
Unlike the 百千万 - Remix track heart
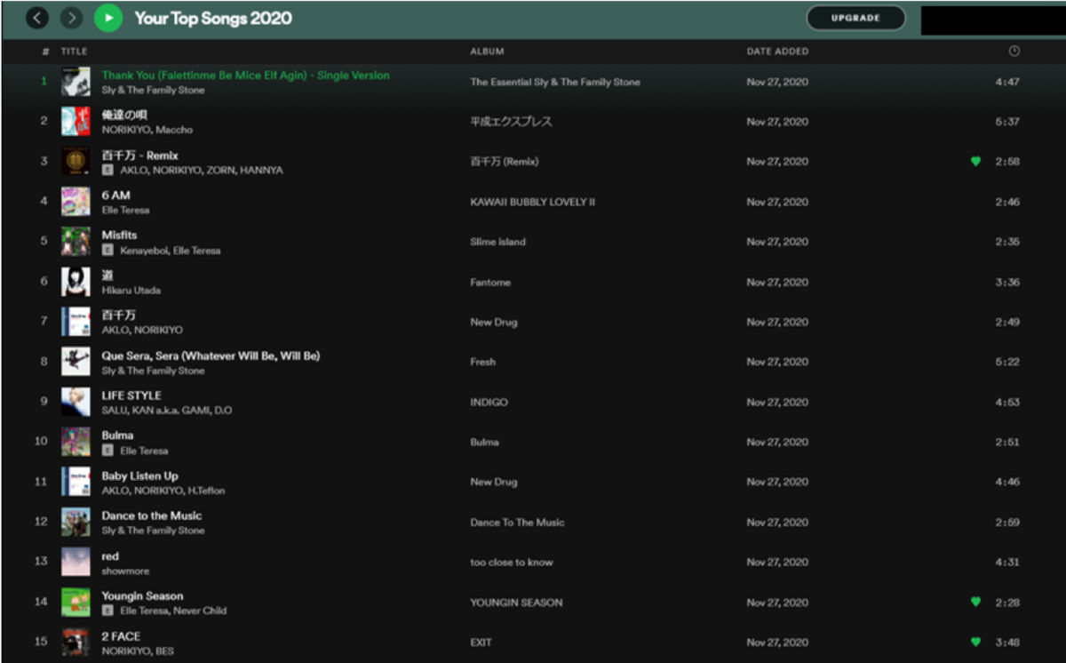(x=975, y=162)
